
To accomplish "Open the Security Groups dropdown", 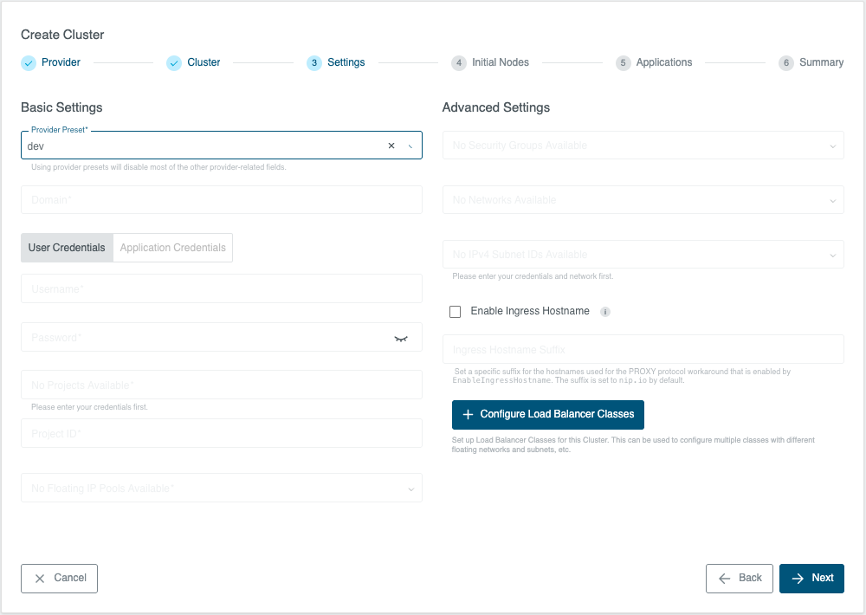I will pos(643,146).
